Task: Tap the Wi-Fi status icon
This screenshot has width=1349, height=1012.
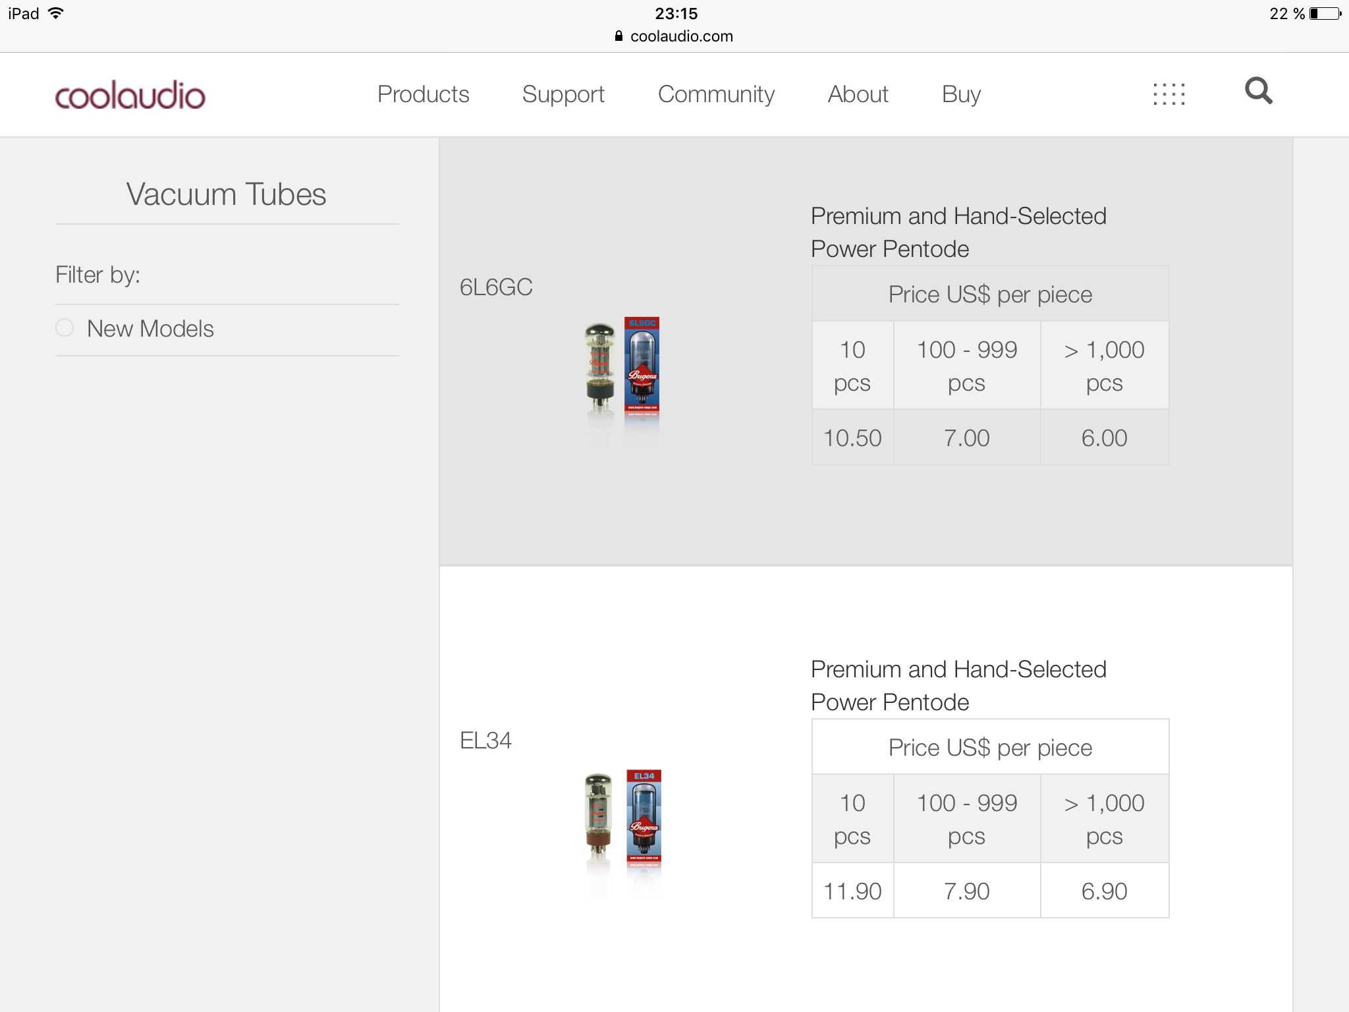Action: (x=57, y=13)
